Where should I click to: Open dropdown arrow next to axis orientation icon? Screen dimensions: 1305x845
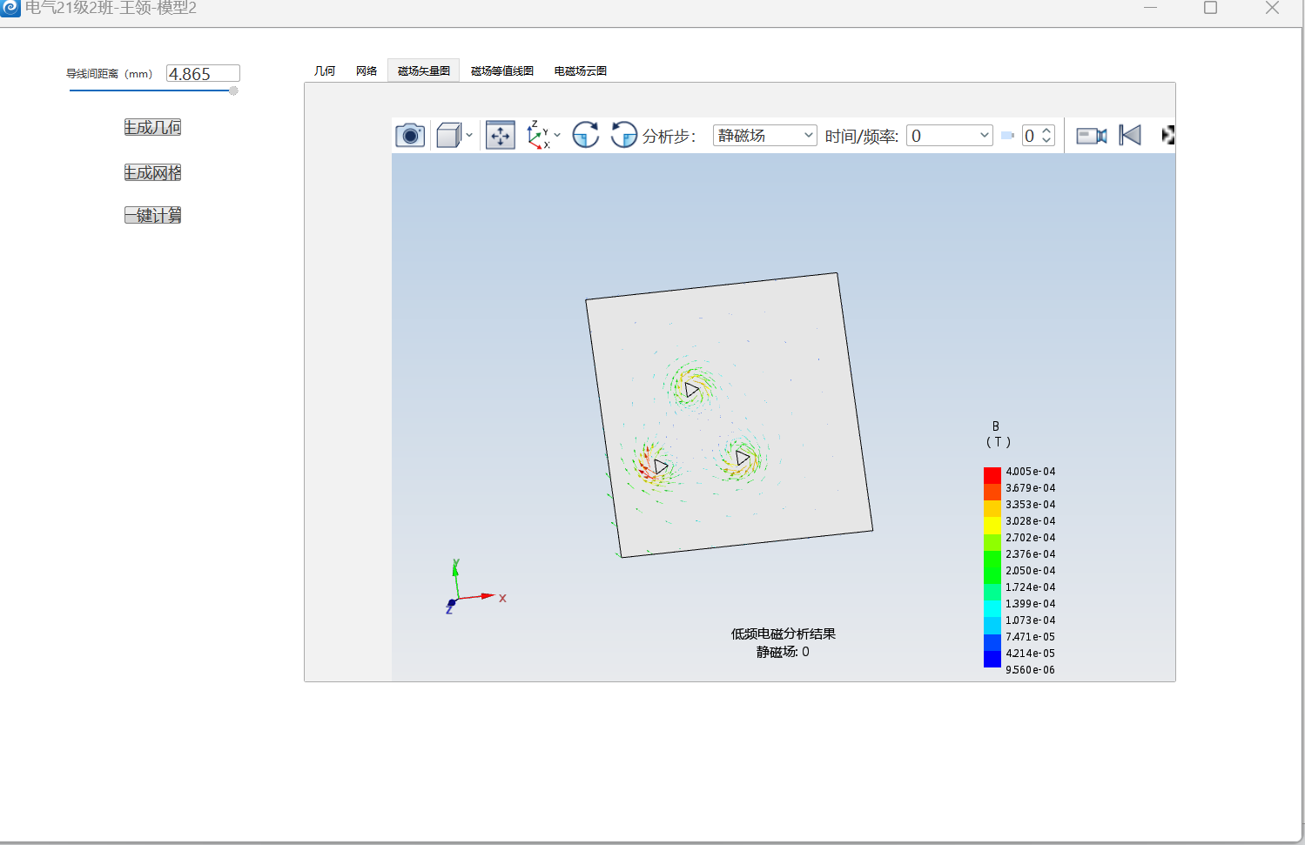pos(557,135)
